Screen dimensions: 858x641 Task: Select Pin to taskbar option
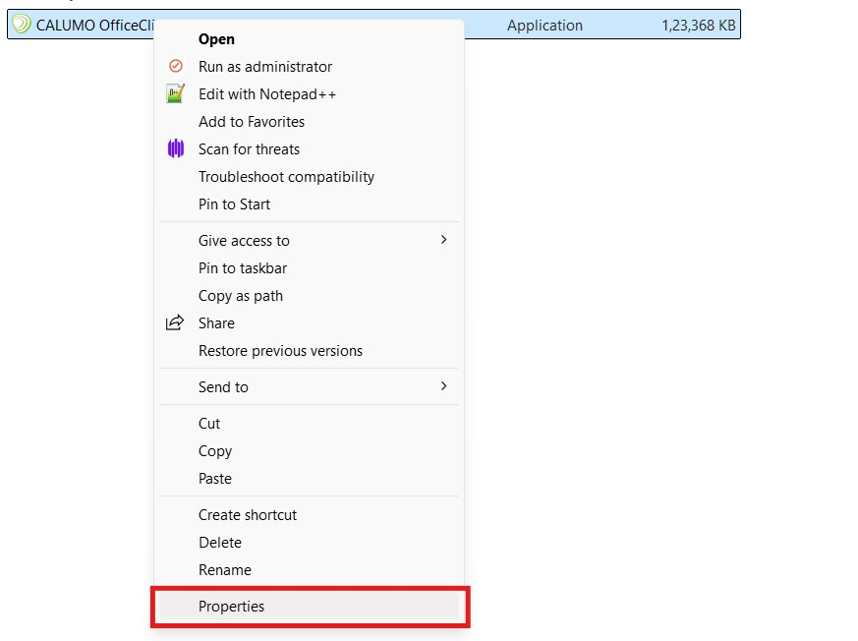[x=243, y=268]
